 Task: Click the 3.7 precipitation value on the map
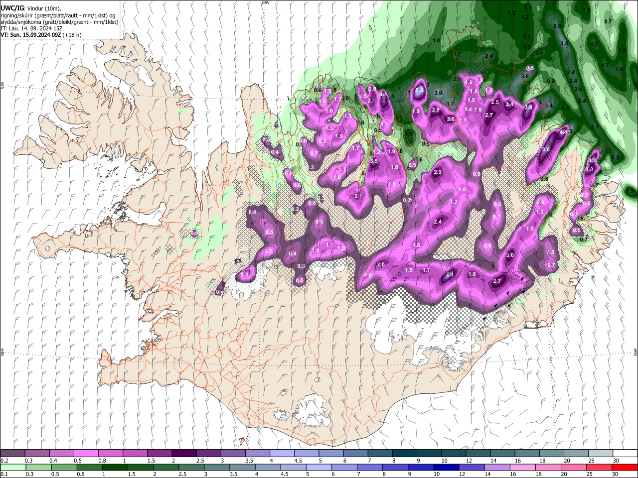(x=450, y=104)
